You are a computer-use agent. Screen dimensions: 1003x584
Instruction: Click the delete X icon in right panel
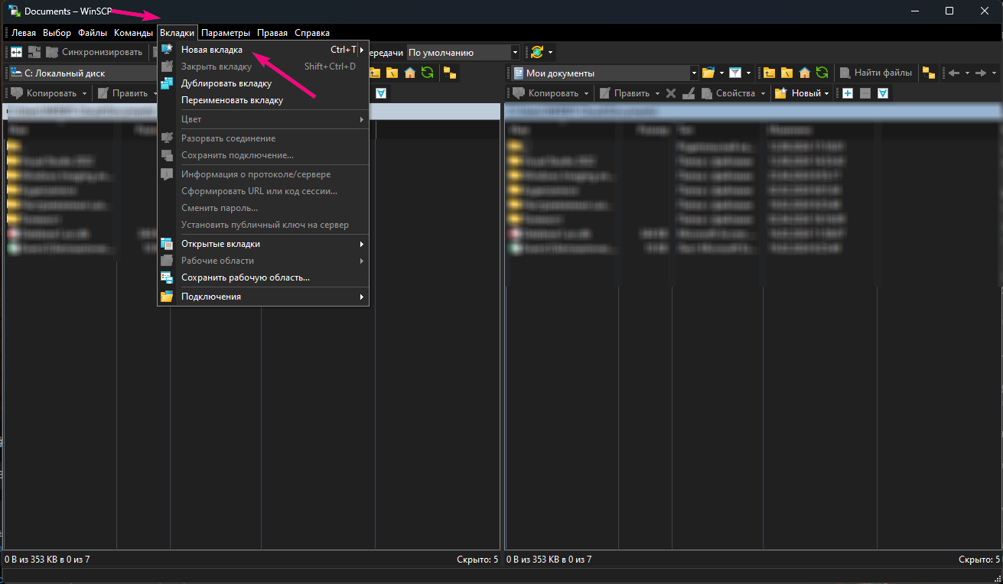tap(671, 93)
